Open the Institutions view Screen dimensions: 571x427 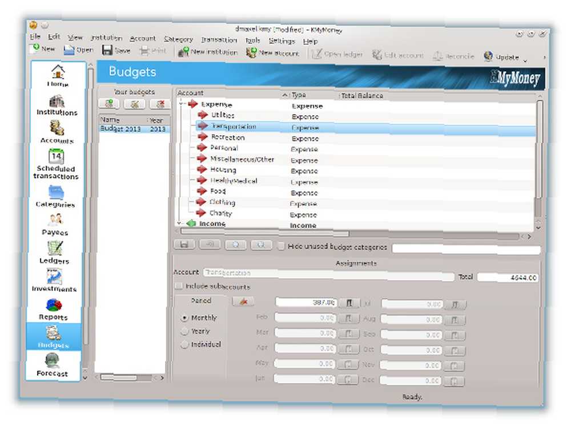click(x=57, y=105)
